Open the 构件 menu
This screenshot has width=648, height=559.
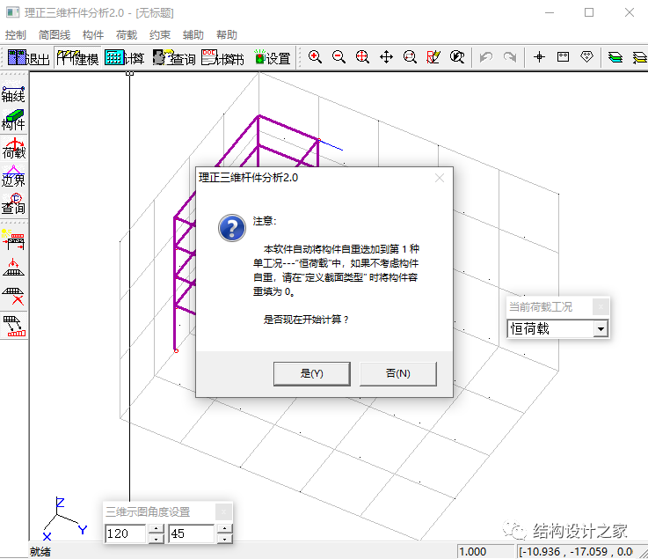[93, 34]
